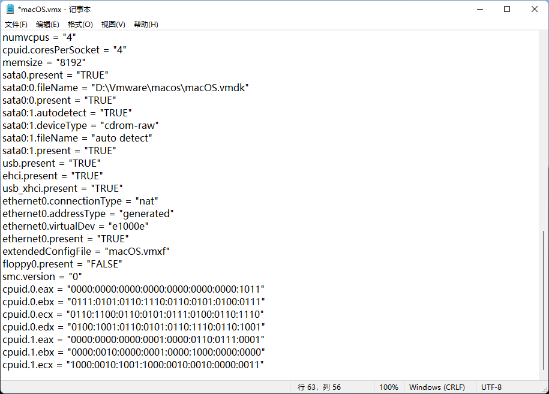This screenshot has width=549, height=394.
Task: Click the ehci.present line
Action: coord(53,176)
